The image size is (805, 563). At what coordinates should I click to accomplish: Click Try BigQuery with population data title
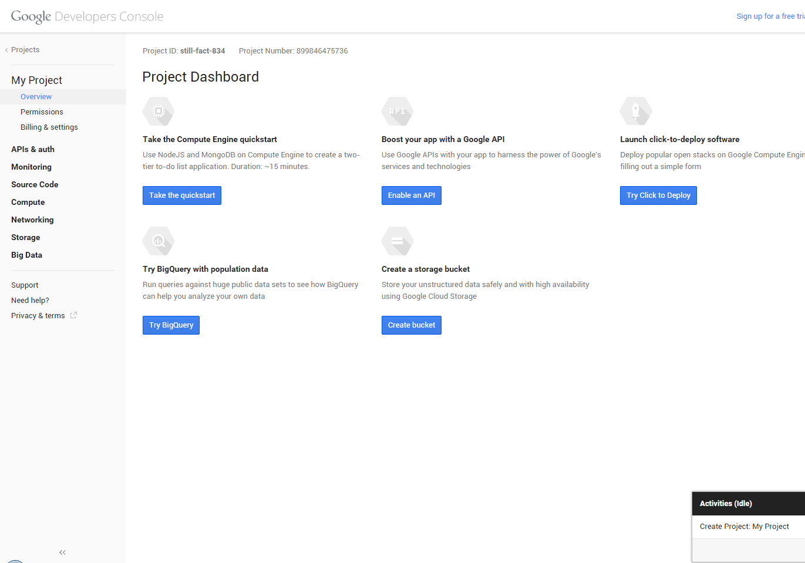(x=206, y=269)
